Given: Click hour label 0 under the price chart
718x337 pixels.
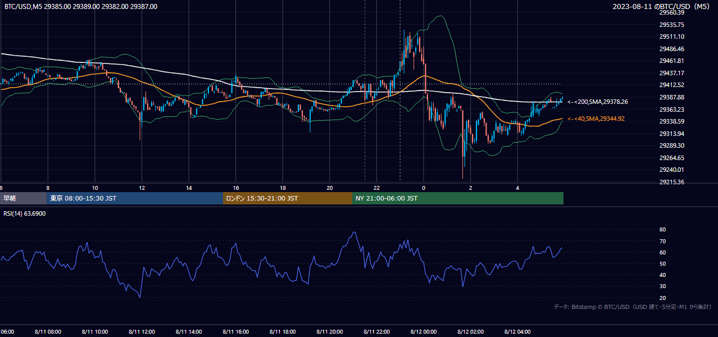Looking at the screenshot, I should coord(424,188).
